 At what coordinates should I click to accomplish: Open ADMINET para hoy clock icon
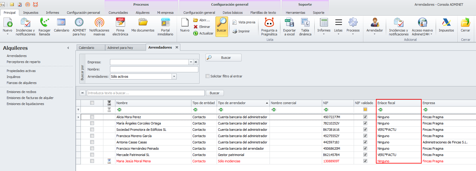79,23
